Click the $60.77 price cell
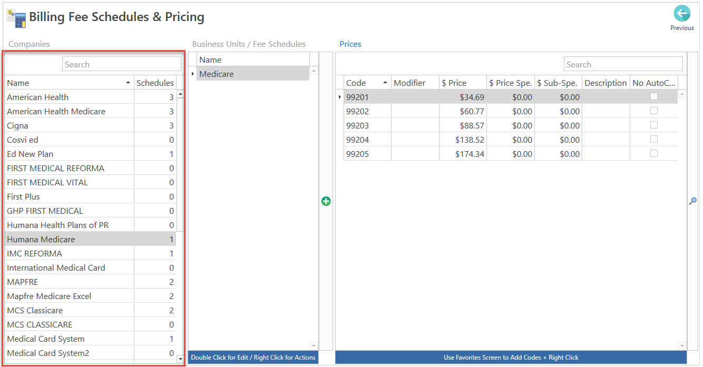Image resolution: width=703 pixels, height=367 pixels. pos(463,111)
